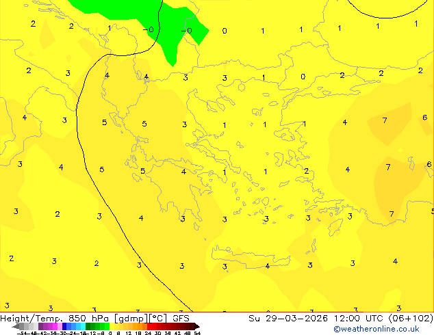Pick the bright yellow legend swatch above 0
The height and width of the screenshot is (335, 434).
[x=112, y=326]
